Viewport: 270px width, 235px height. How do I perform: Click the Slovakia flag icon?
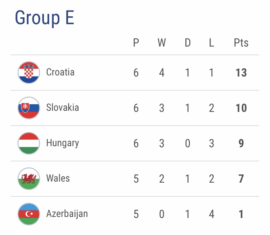pyautogui.click(x=29, y=108)
